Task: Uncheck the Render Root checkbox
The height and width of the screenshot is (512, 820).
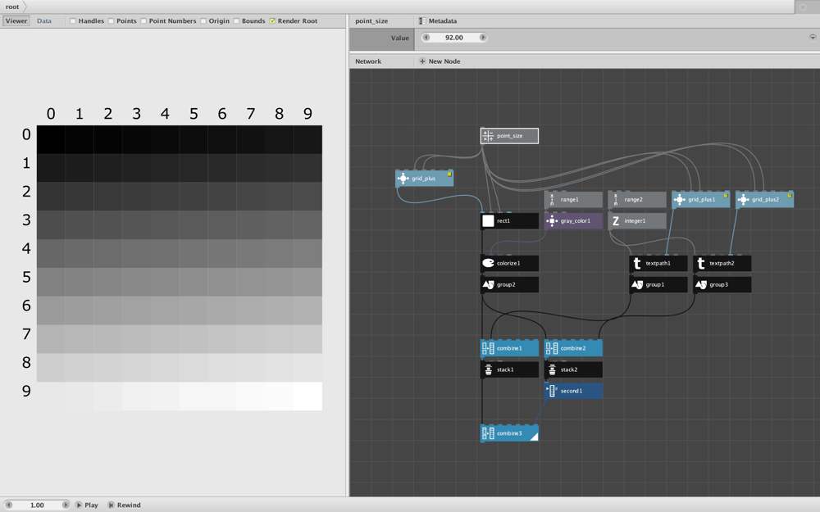Action: pos(272,21)
